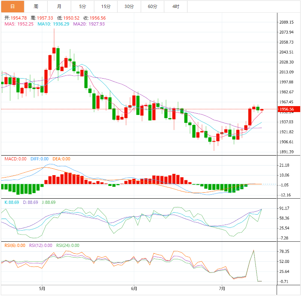The image size is (301, 296).
Task: Select the RSI(6) legend label
Action: (x=15, y=245)
